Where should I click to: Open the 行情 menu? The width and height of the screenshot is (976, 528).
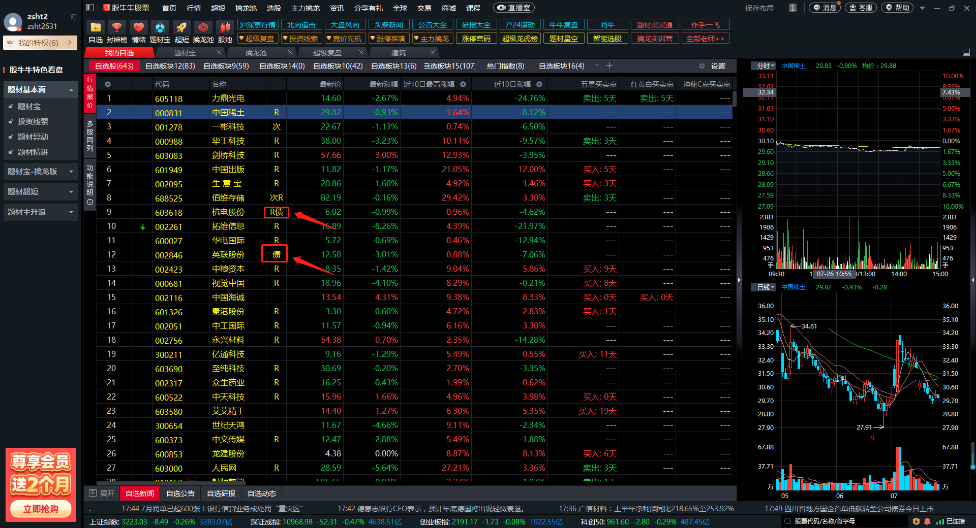(194, 8)
